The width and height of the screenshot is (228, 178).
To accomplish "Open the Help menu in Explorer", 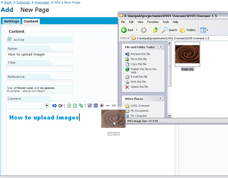I will coord(176,22).
